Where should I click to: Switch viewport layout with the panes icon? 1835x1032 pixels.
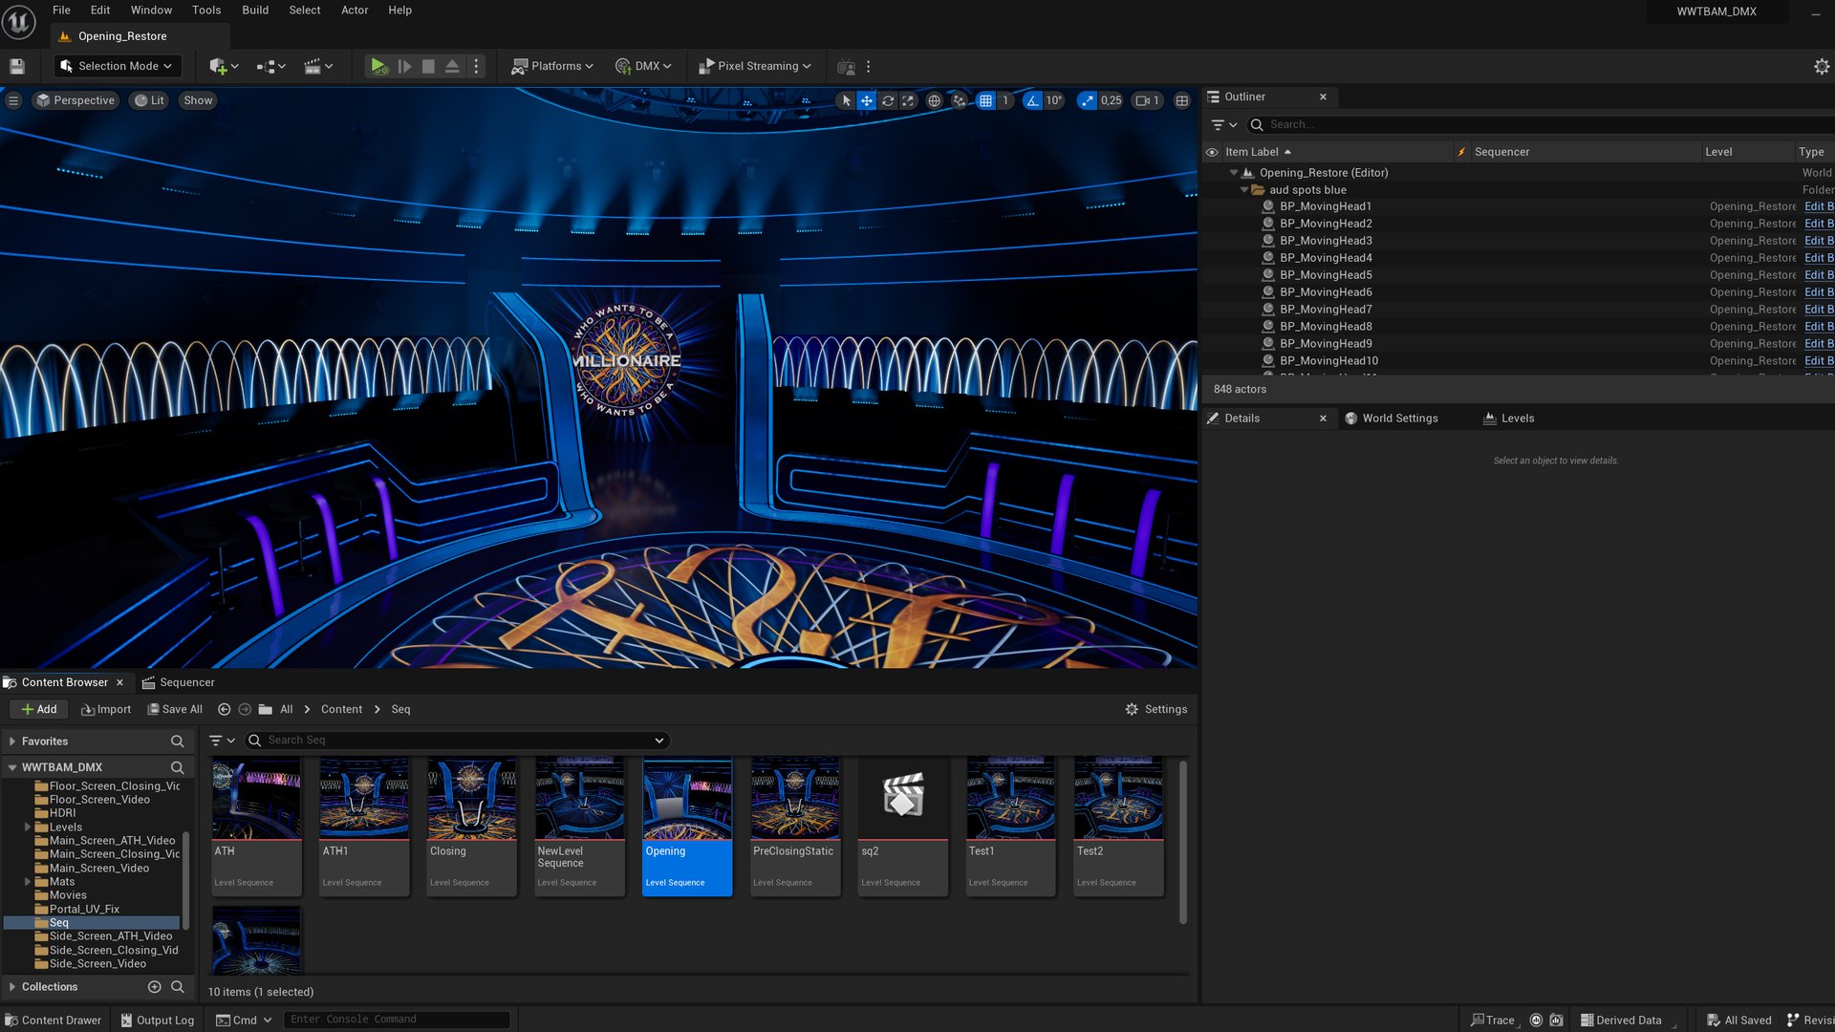point(1182,100)
